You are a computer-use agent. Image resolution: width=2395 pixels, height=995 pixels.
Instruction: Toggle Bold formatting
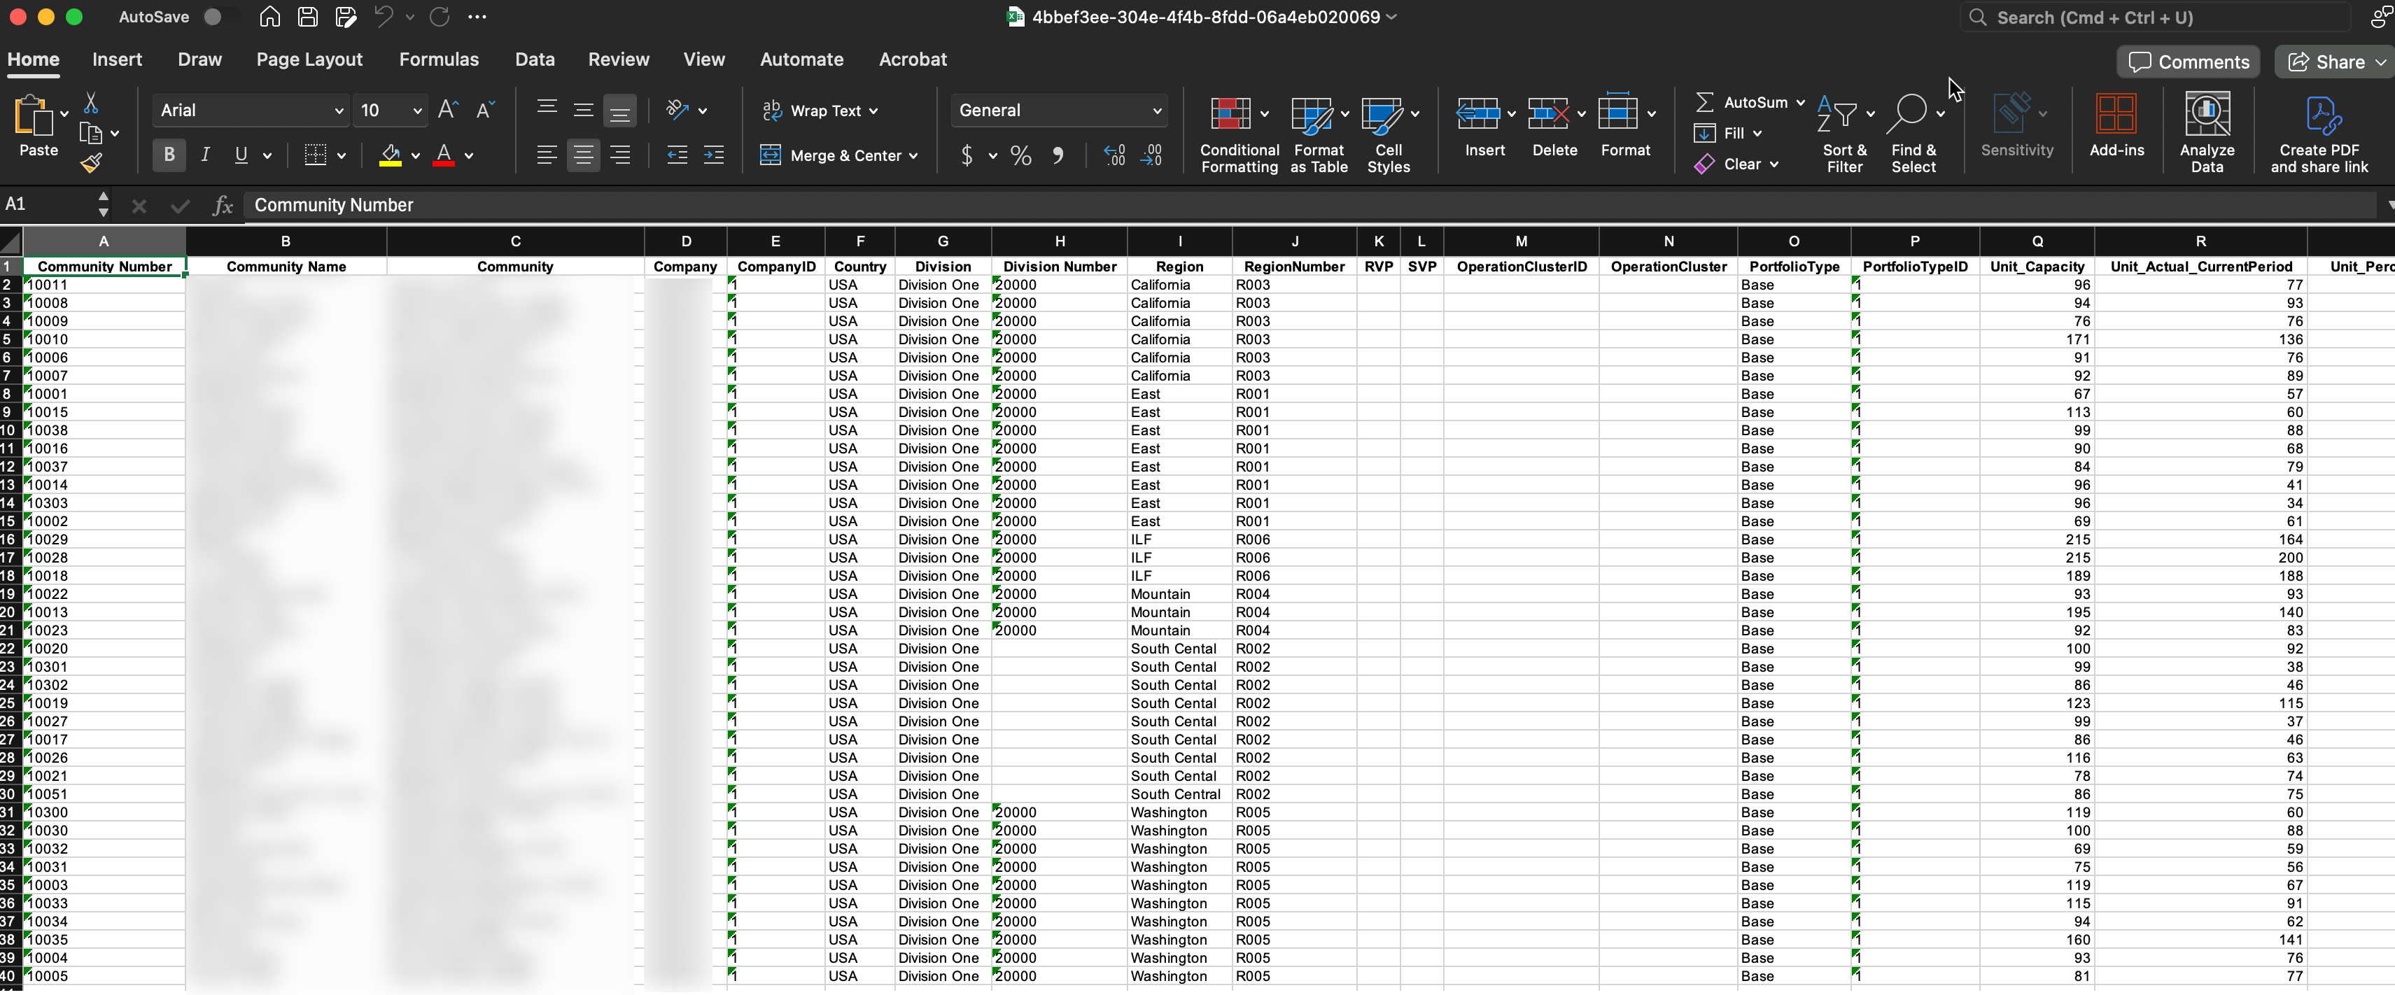168,155
